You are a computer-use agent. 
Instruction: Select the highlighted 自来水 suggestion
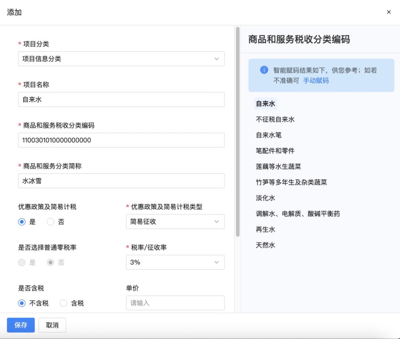pos(265,104)
